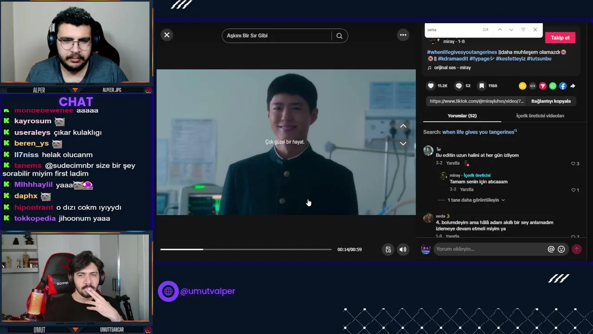Click the 'Takip et' follow button
Screen dimensions: 593x334
click(560, 38)
